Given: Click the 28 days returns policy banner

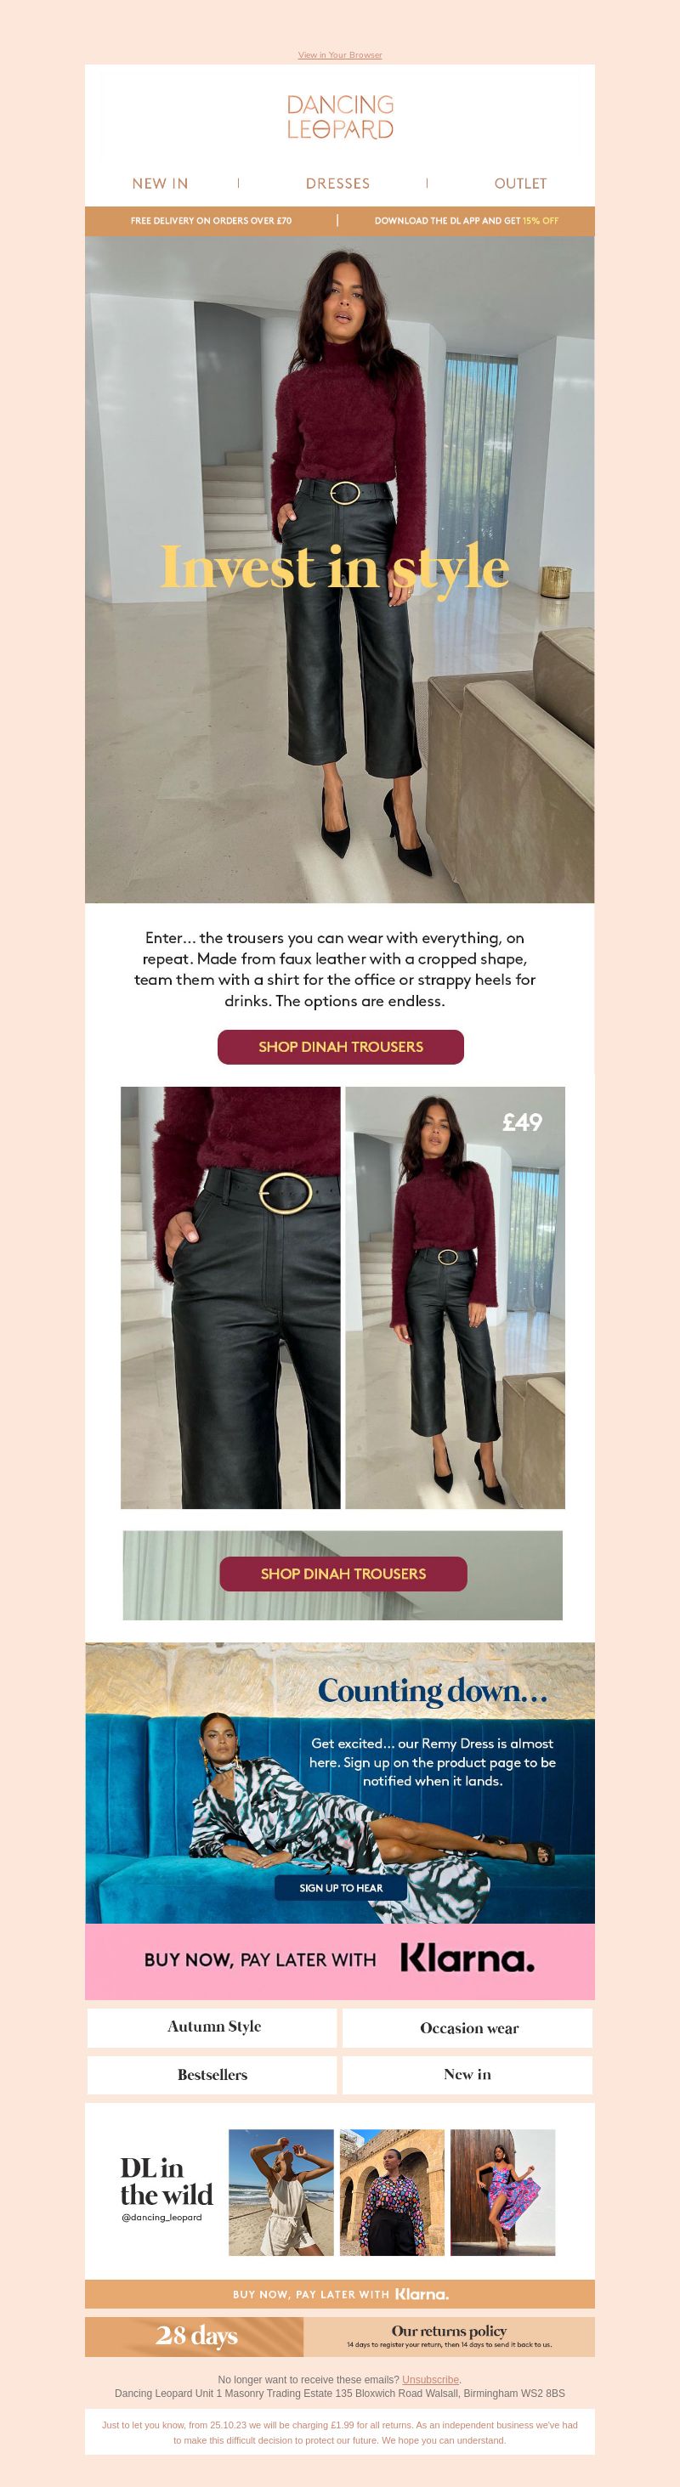Looking at the screenshot, I should pos(340,2337).
